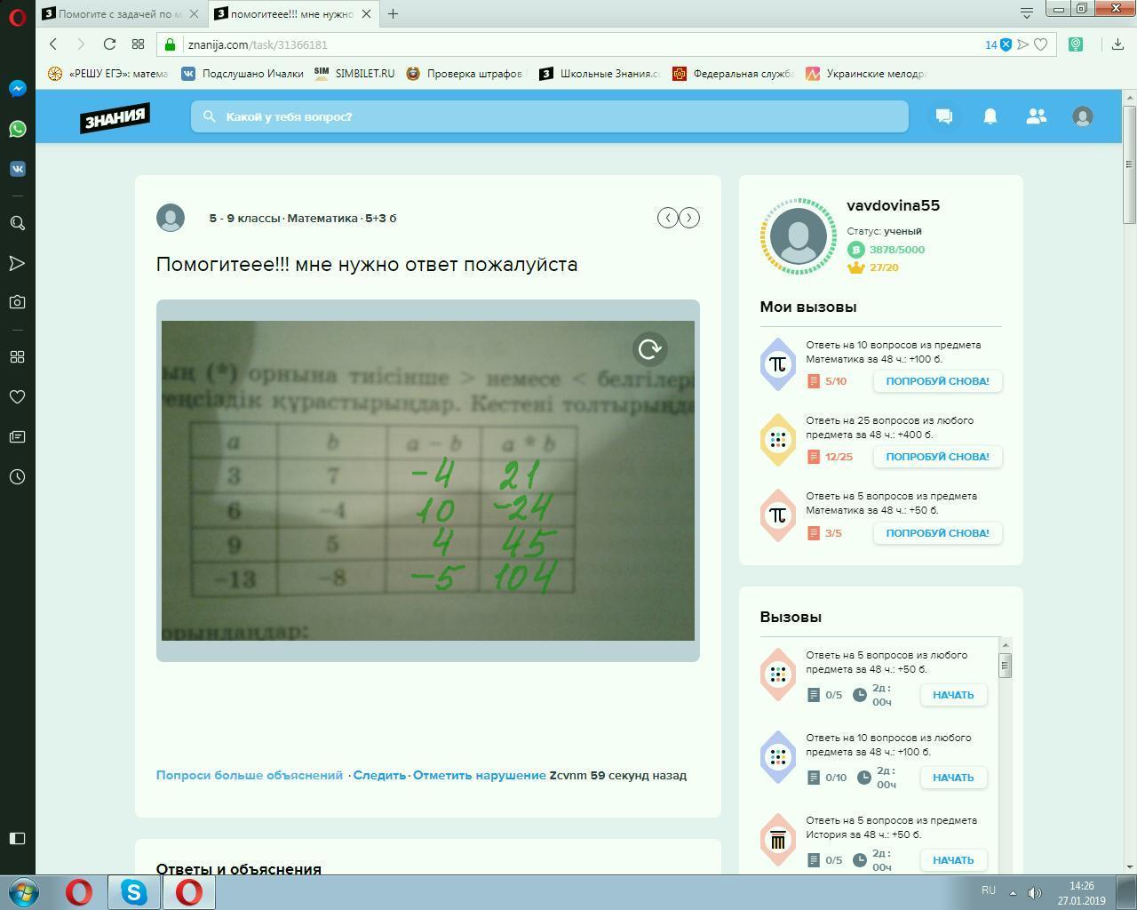Screen dimensions: 1137x910
Task: Open the tab list menu
Action: 1026,13
